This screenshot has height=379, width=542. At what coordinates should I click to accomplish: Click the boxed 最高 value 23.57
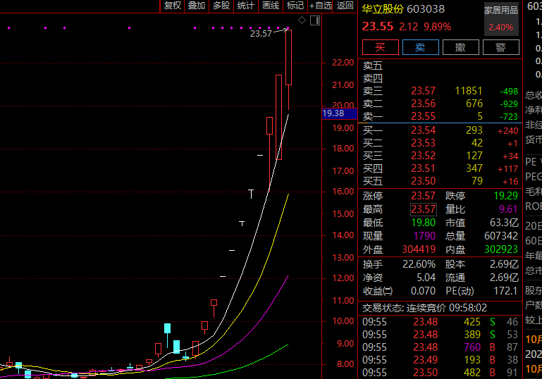click(x=423, y=209)
